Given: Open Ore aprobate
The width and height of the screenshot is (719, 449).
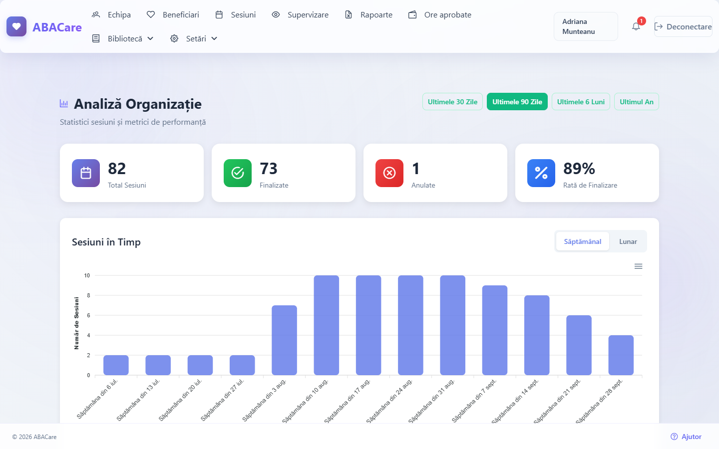Looking at the screenshot, I should point(440,15).
